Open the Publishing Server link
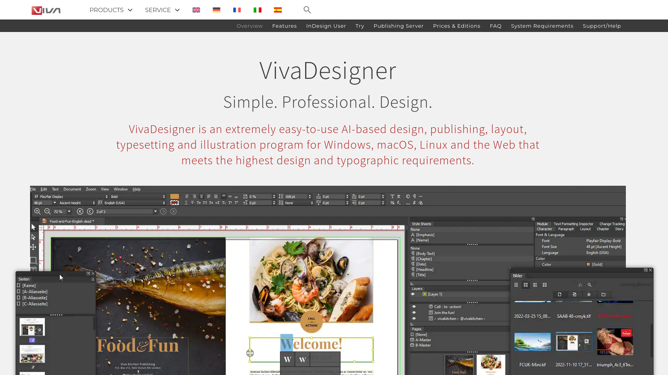 (x=398, y=26)
